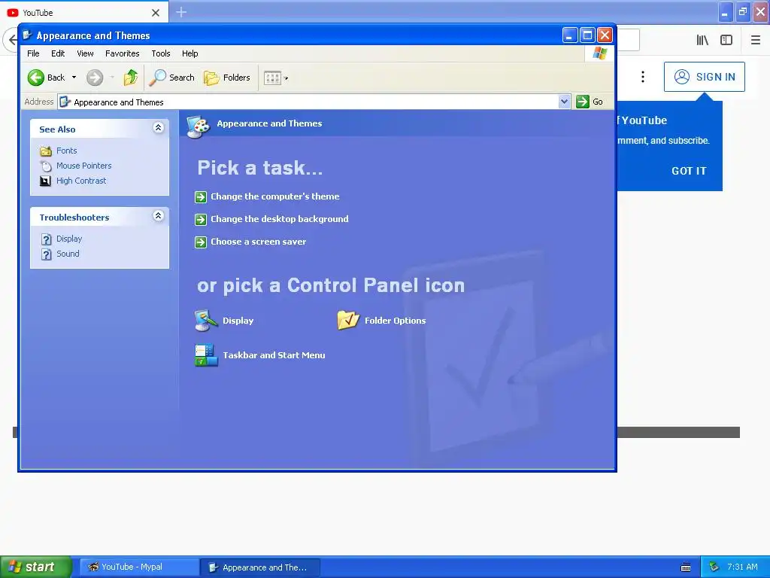Open the Edit menu
Viewport: 770px width, 578px height.
(x=58, y=53)
